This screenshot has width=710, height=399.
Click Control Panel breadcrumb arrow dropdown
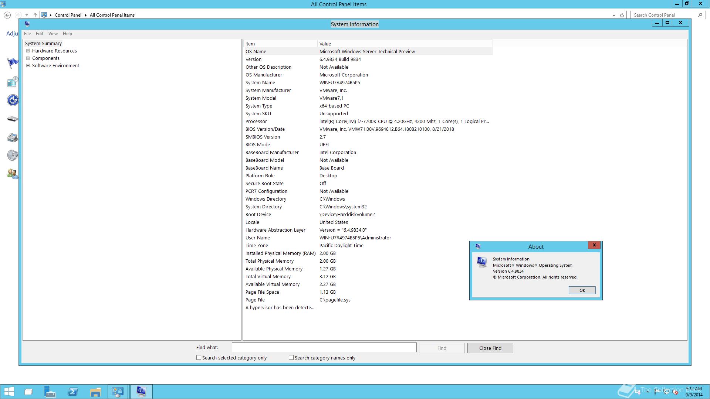tap(85, 15)
